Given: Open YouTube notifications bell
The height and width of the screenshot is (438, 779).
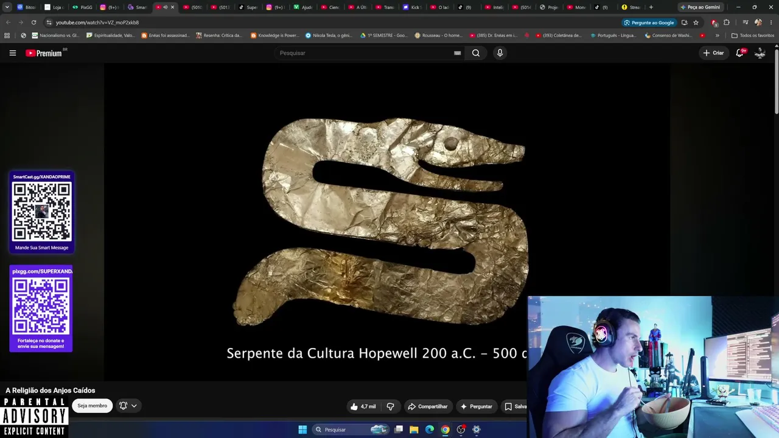Looking at the screenshot, I should point(740,53).
